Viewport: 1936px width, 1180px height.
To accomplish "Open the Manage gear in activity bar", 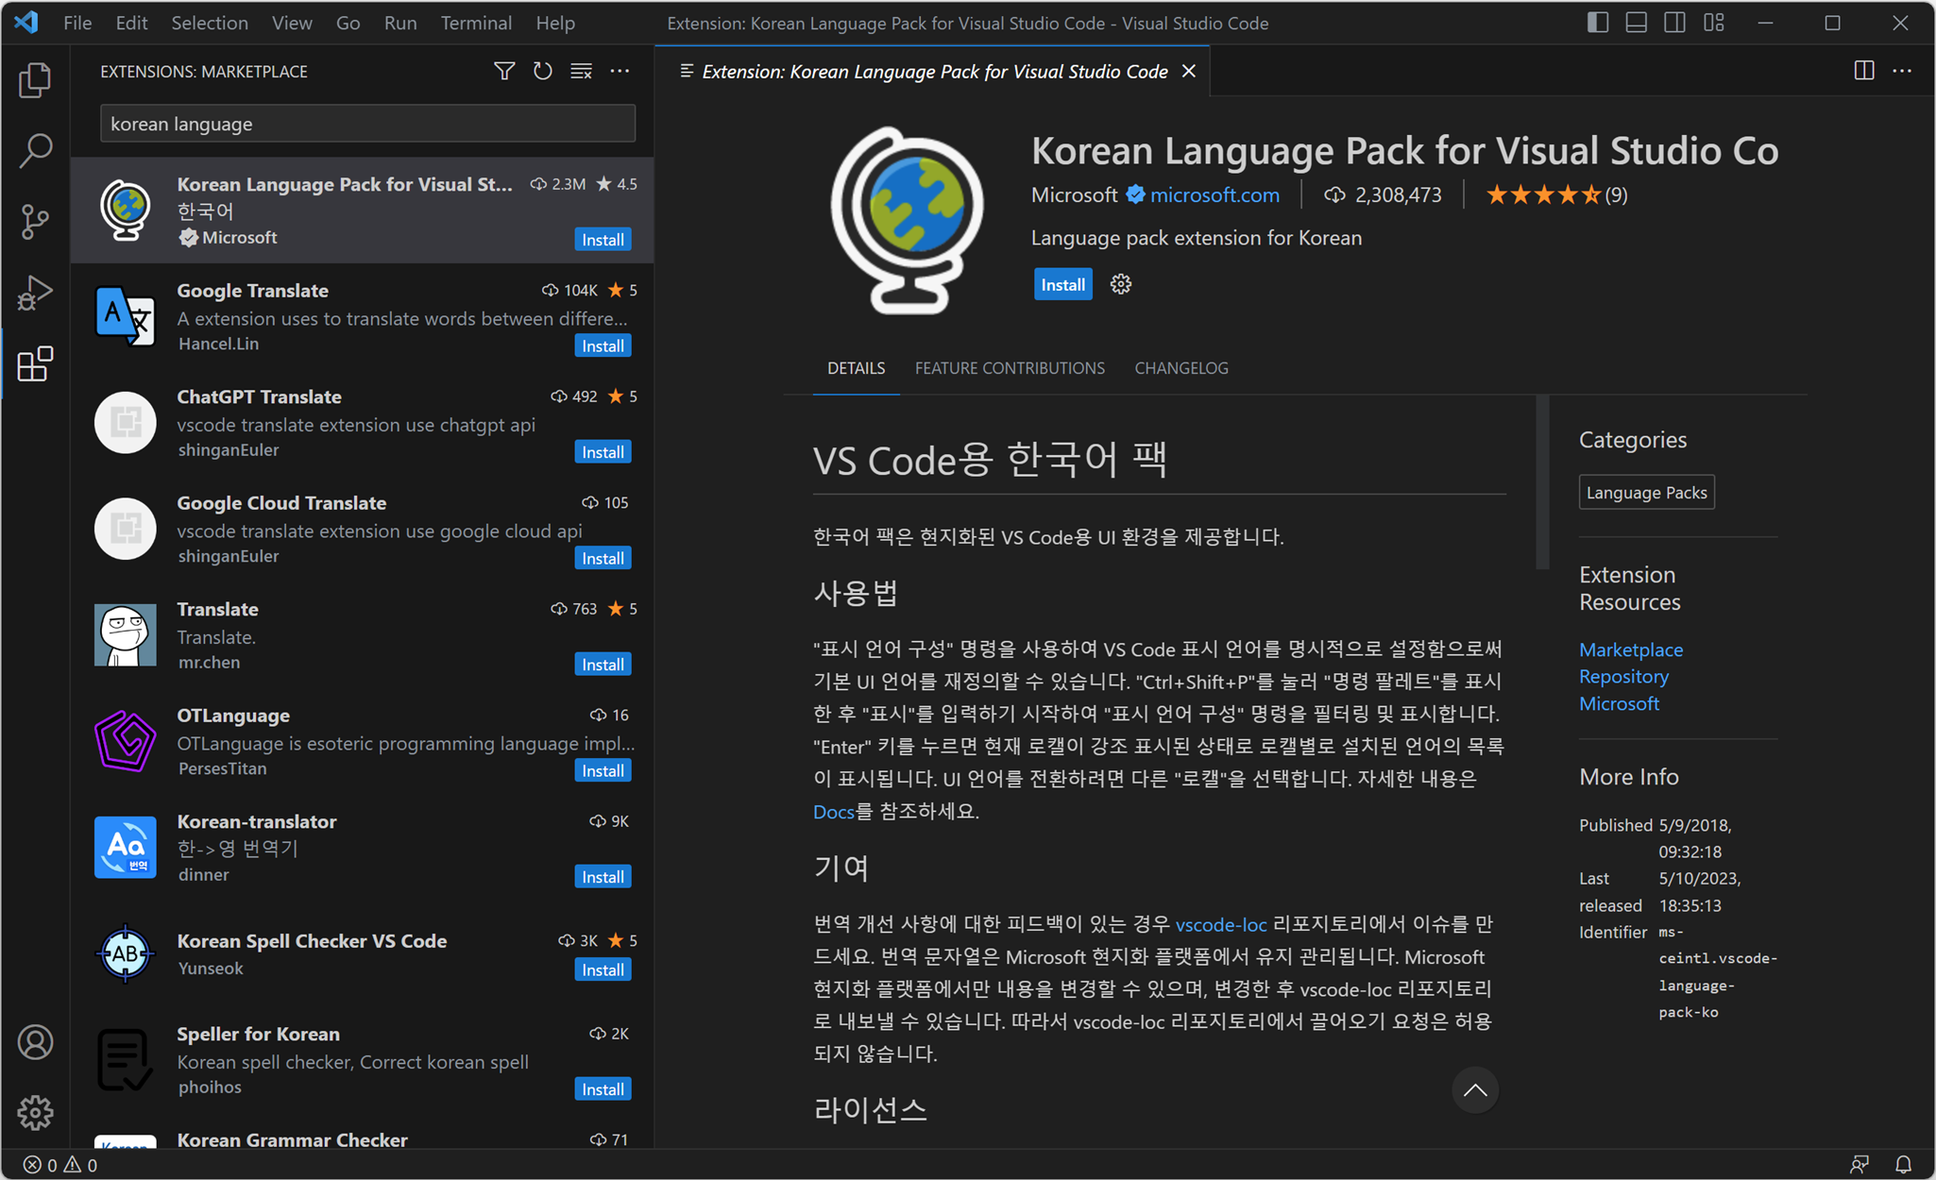I will [35, 1113].
